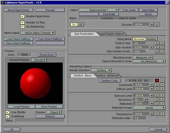The image size is (170, 133).
Task: Click Refresh preview button
Action: [x=50, y=116]
